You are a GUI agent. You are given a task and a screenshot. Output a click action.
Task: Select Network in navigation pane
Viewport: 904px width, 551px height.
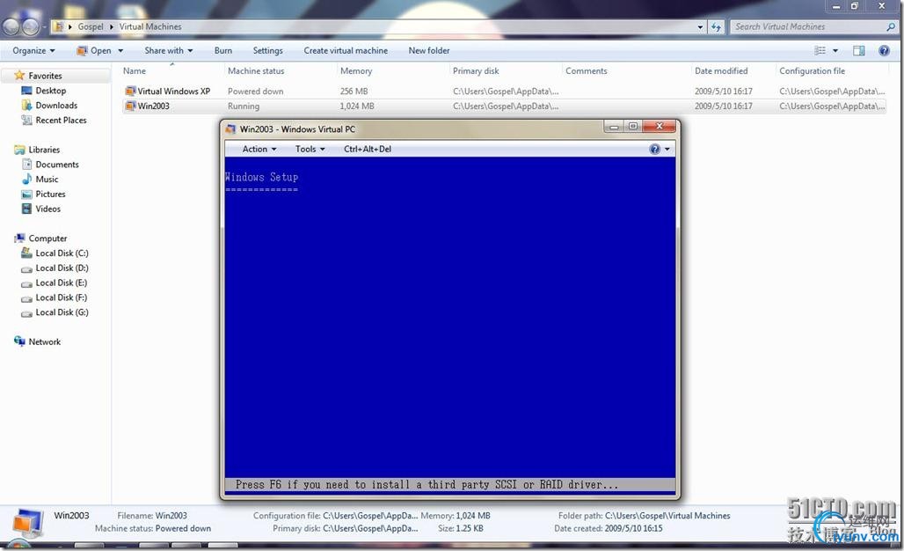point(44,342)
